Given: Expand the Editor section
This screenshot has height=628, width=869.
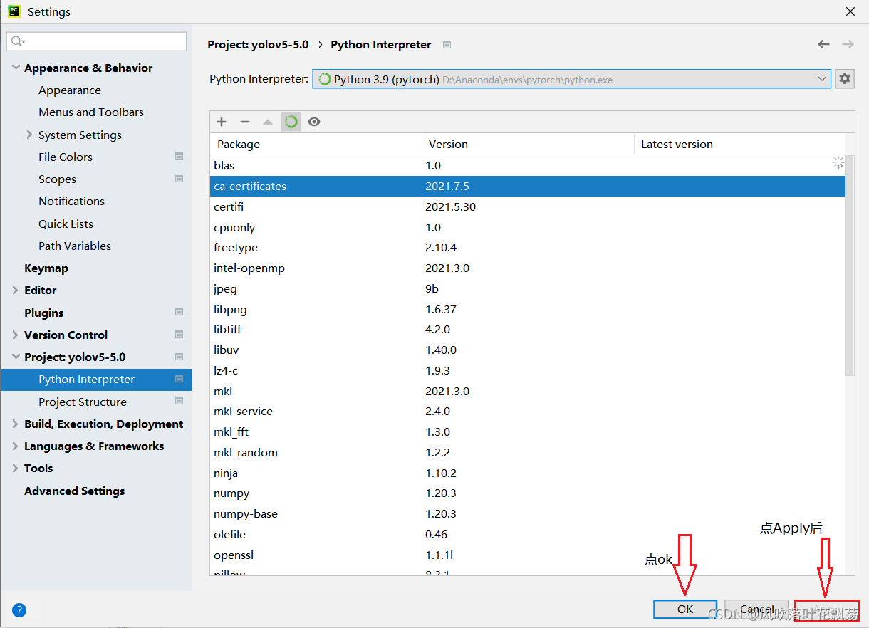Looking at the screenshot, I should pos(16,290).
